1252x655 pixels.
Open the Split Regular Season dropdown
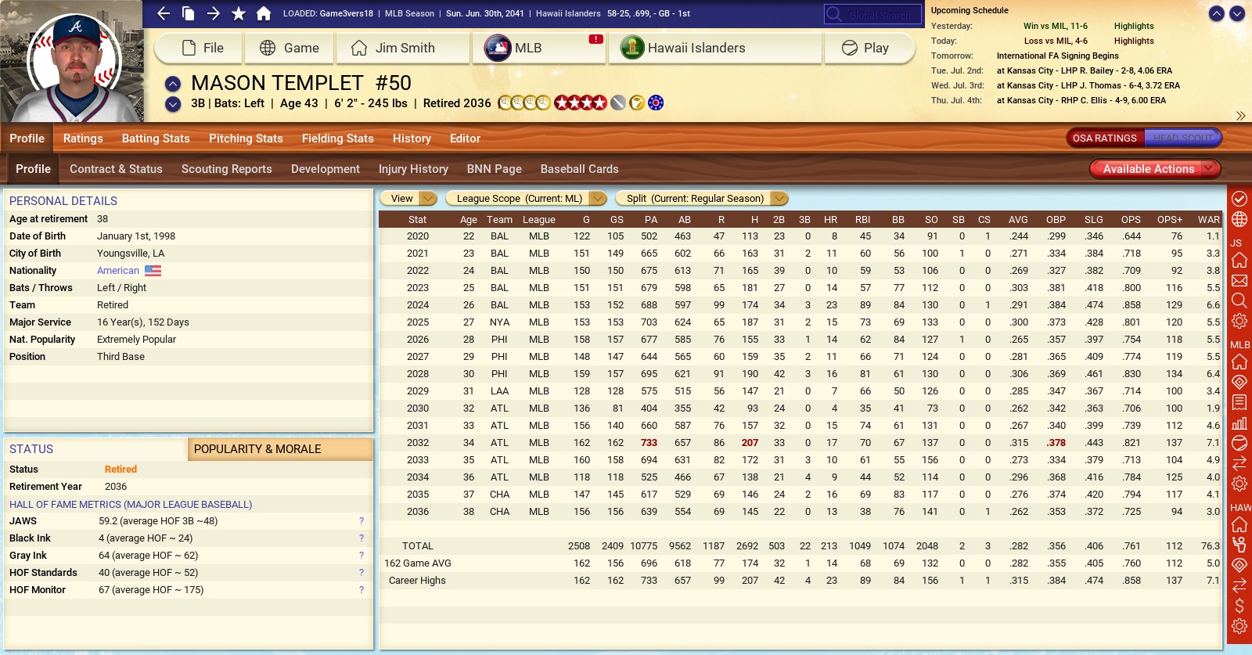[x=702, y=199]
